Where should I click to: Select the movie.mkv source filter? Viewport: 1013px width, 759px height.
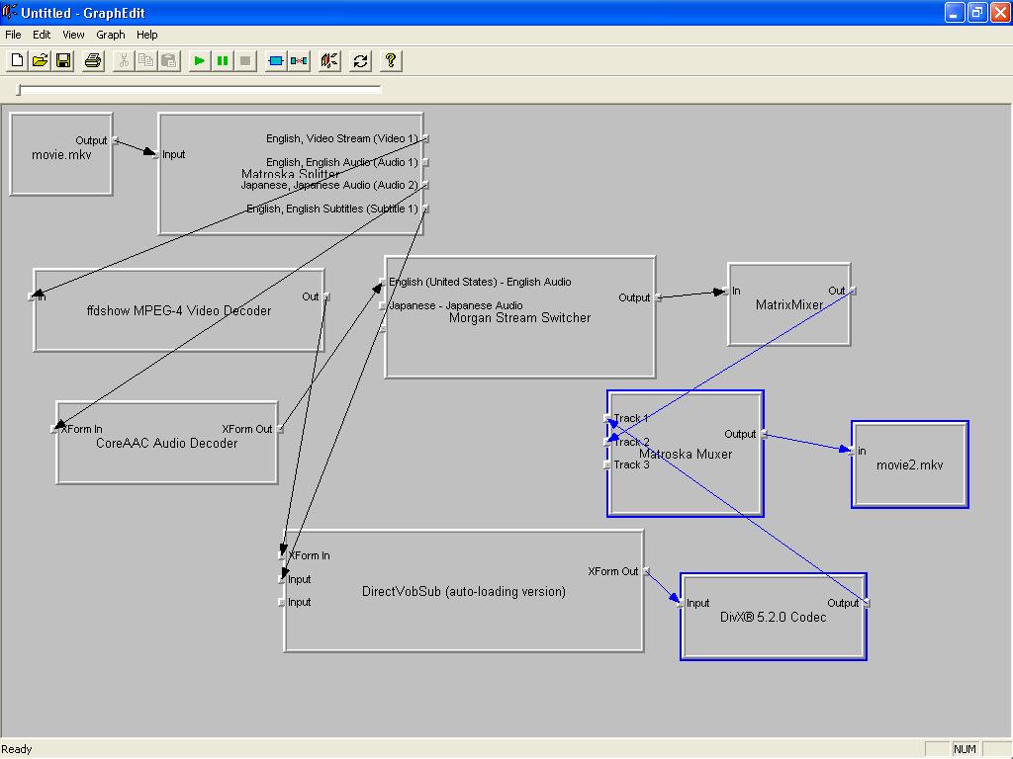(x=61, y=155)
